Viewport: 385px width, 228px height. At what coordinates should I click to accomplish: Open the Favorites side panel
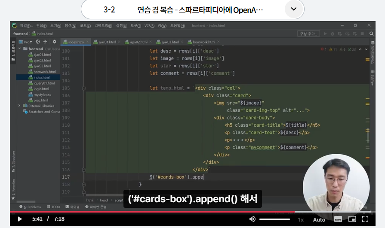click(x=13, y=189)
